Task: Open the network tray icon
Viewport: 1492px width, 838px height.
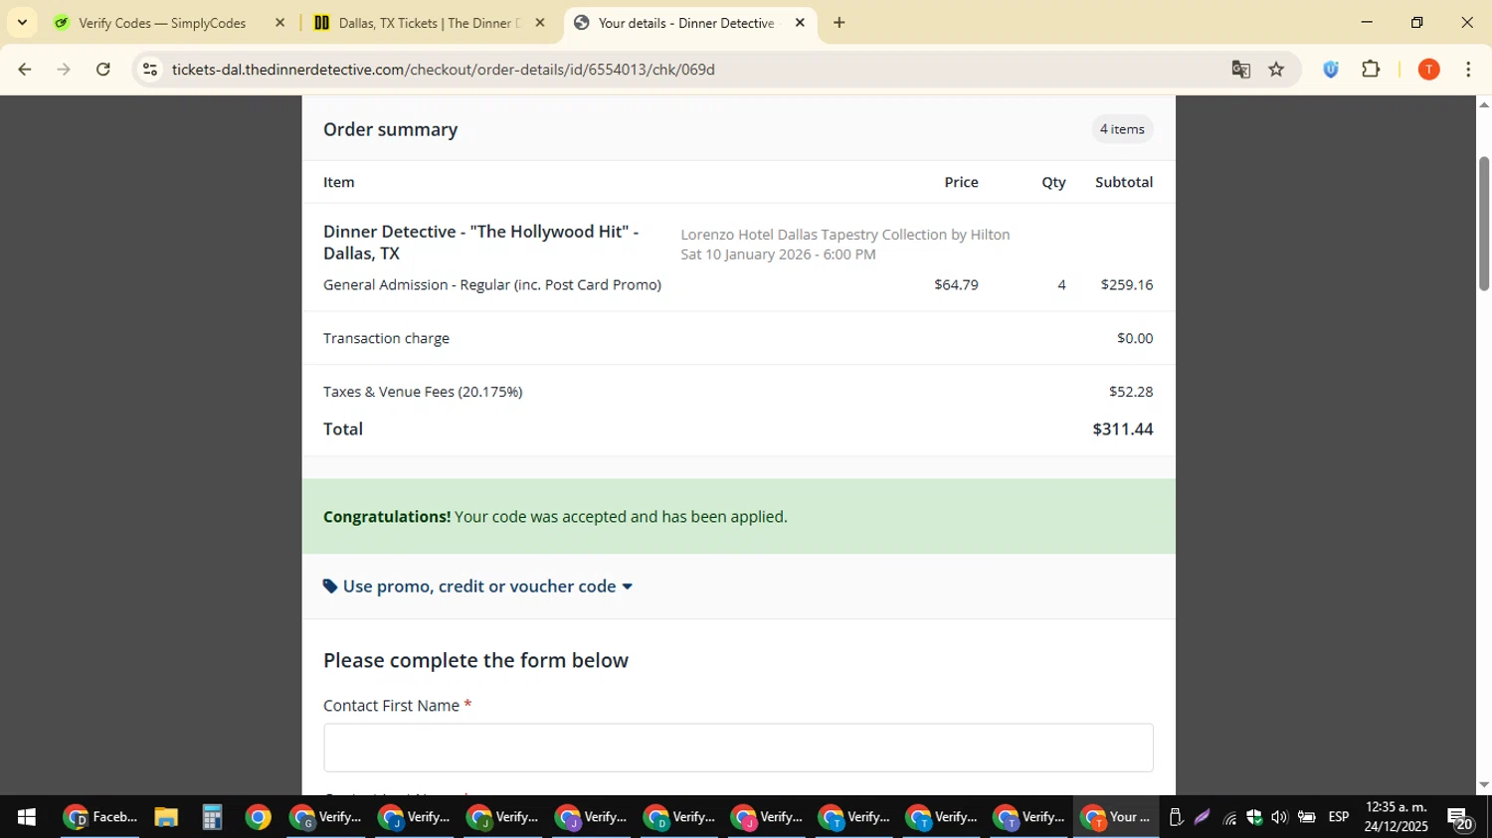Action: tap(1229, 818)
